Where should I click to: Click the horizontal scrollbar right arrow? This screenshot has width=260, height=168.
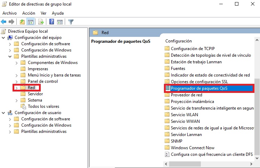(x=251, y=163)
